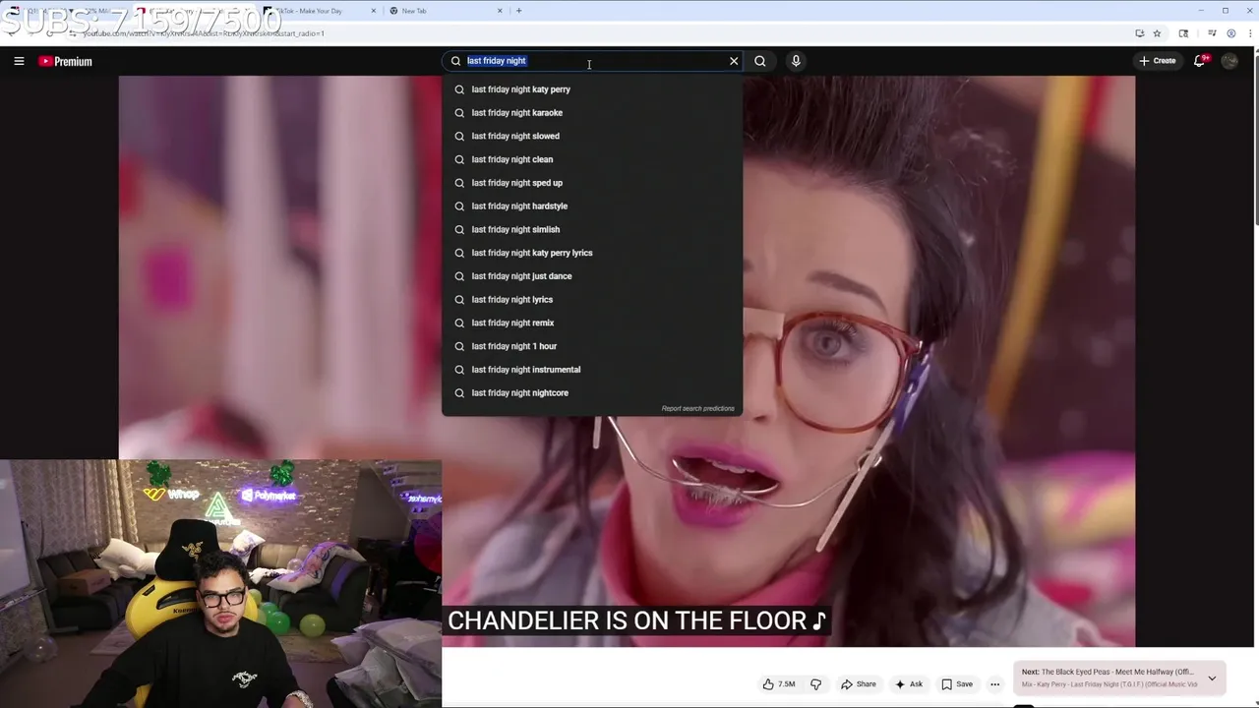The image size is (1259, 708).
Task: Click the Katy Perry video player area
Action: click(x=627, y=361)
